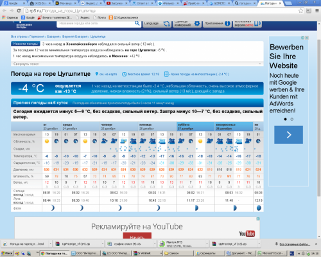Open the Германия breadcrumb link
Image resolution: width=321 pixels, height=257 pixels.
(x=37, y=37)
